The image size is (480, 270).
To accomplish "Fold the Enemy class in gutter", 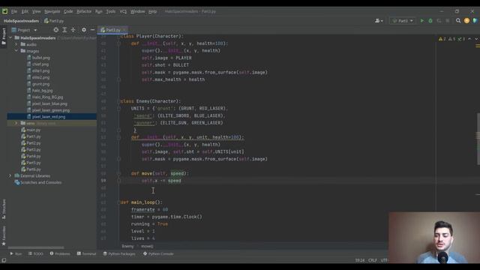I will [118, 101].
